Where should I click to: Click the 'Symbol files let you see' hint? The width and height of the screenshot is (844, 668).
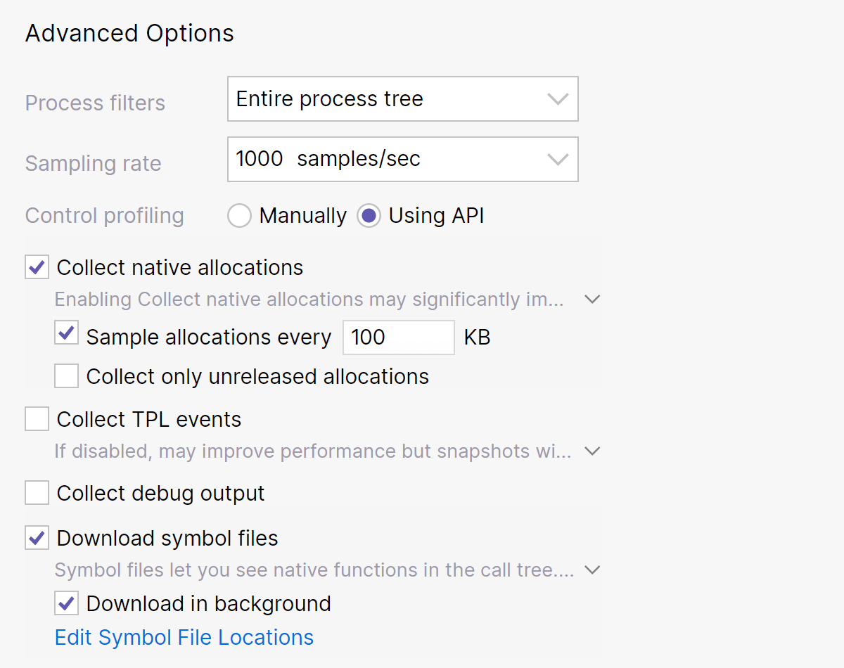(x=314, y=570)
